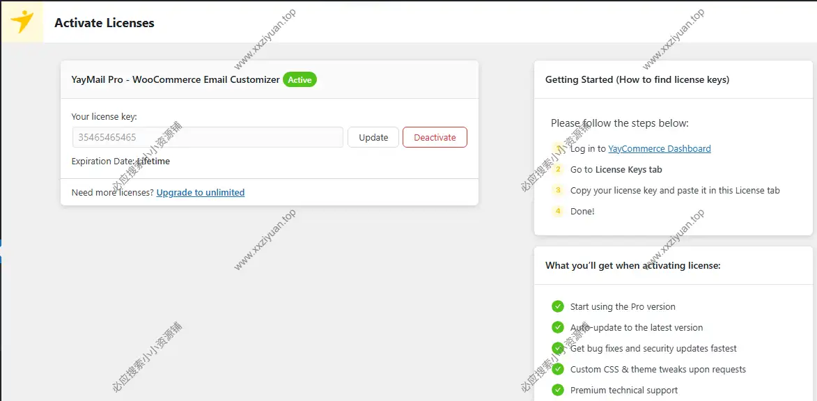Click the step 4 Done badge
This screenshot has width=817, height=401.
[x=557, y=211]
